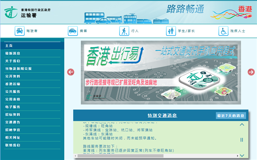Open the 香港出行易 banner image

coord(161,73)
